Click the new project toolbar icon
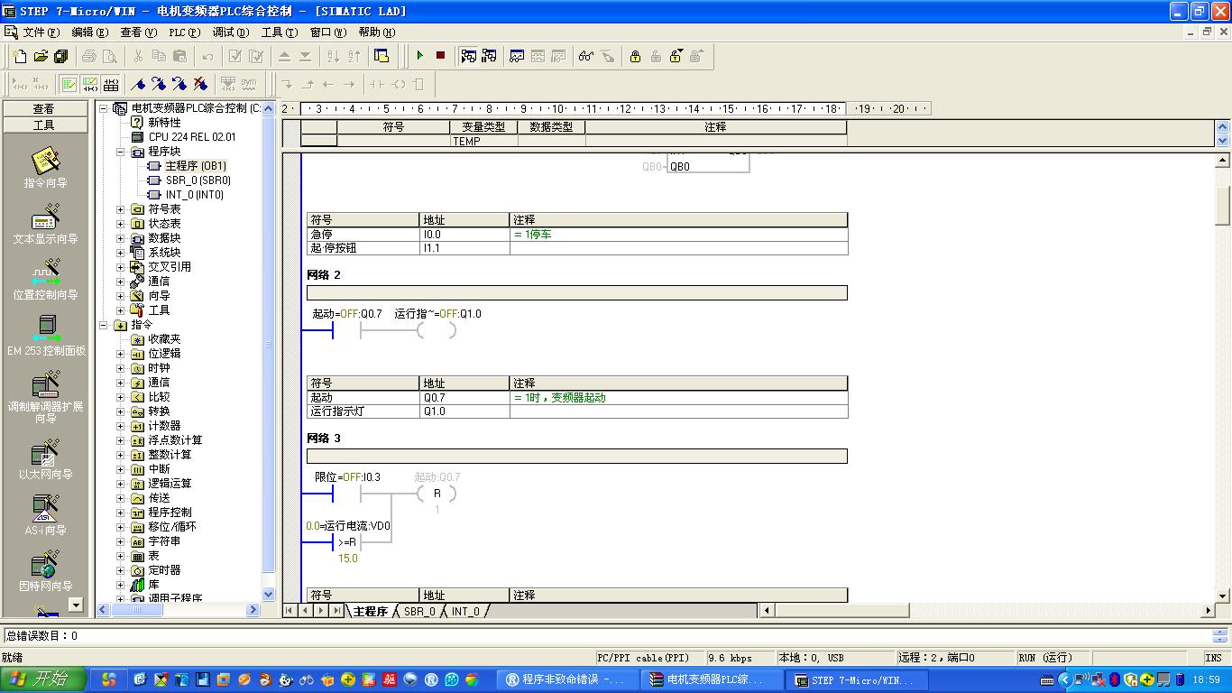The width and height of the screenshot is (1232, 693). click(x=21, y=56)
